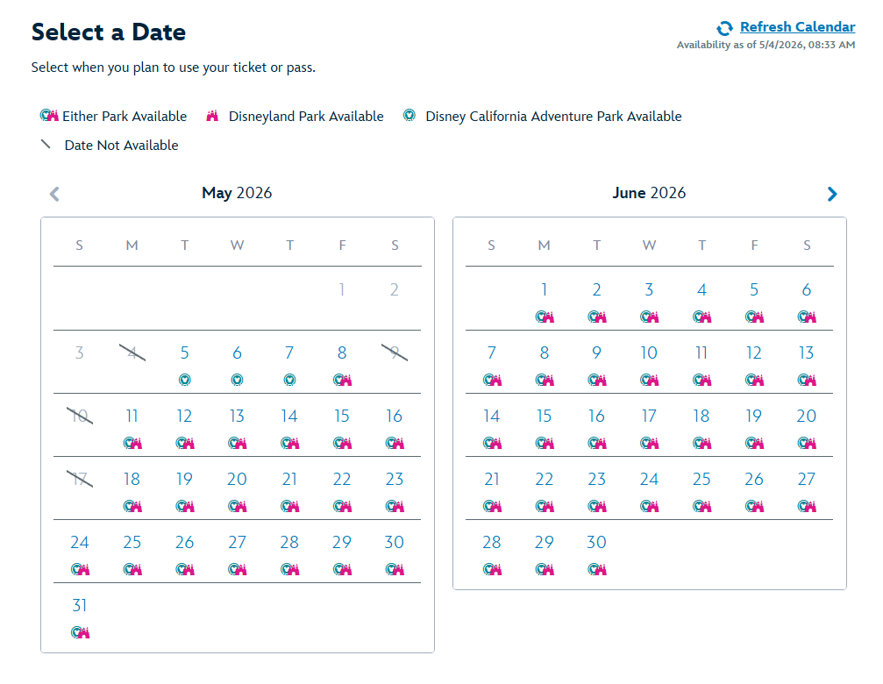The width and height of the screenshot is (883, 684).
Task: Click either-park icon under May 20
Action: click(x=237, y=506)
